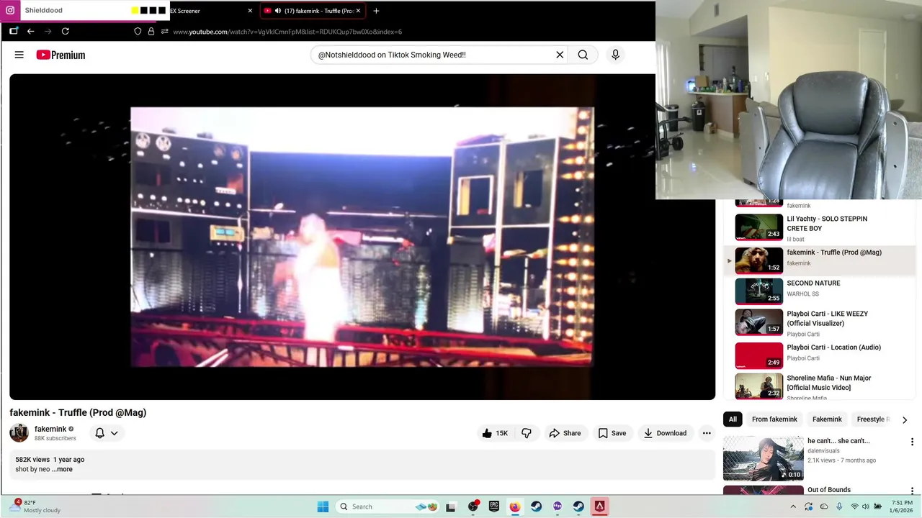Show hidden system tray icons

pos(793,506)
